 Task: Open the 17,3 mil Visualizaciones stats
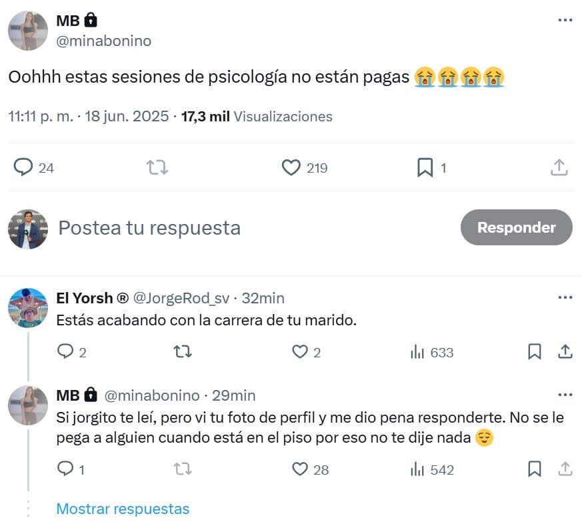(x=250, y=116)
